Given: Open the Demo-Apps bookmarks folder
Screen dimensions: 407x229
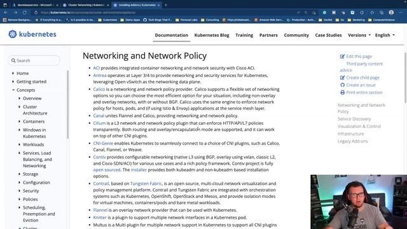Looking at the screenshot, I should click(130, 20).
